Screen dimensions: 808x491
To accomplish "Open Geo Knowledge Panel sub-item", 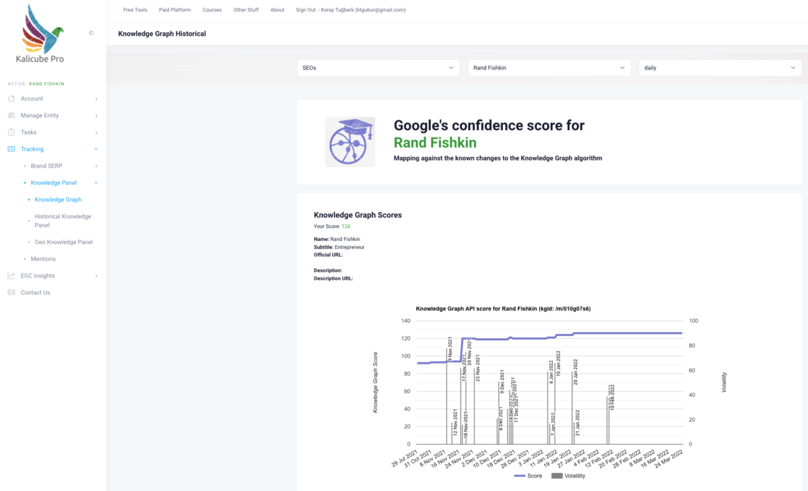I will tap(64, 242).
